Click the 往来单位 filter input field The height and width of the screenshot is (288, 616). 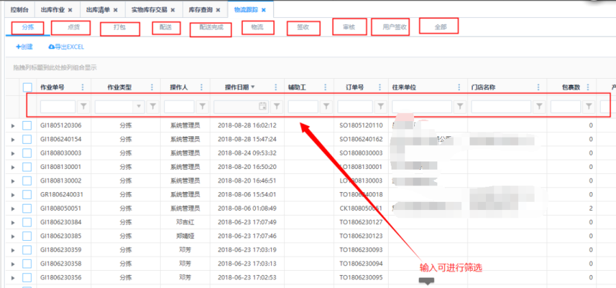[x=422, y=107]
